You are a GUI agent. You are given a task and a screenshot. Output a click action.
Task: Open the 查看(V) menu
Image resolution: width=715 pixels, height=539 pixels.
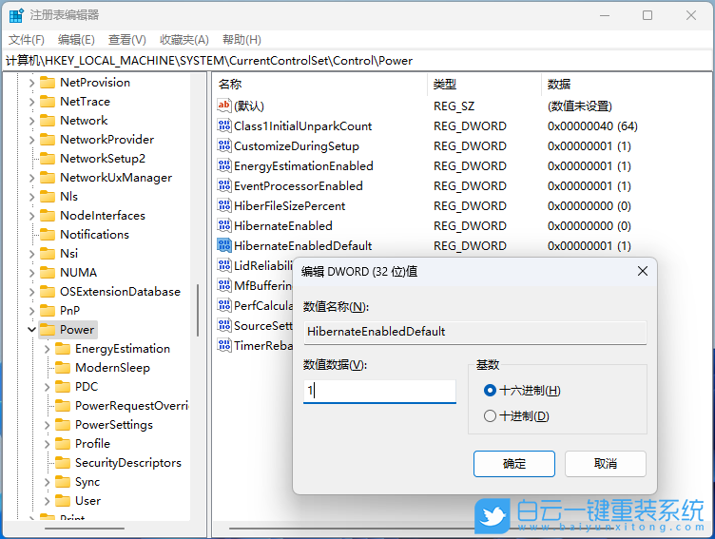[127, 40]
